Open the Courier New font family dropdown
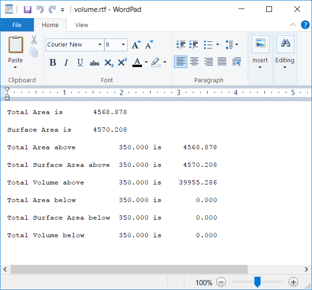 (100, 45)
